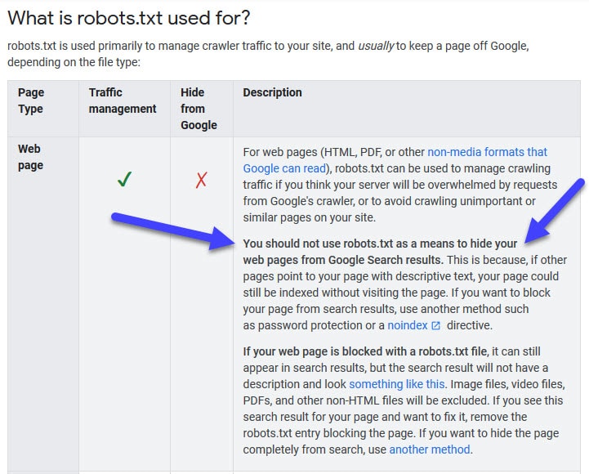The image size is (589, 474).
Task: Click the Hide from Google column header
Action: tap(199, 109)
